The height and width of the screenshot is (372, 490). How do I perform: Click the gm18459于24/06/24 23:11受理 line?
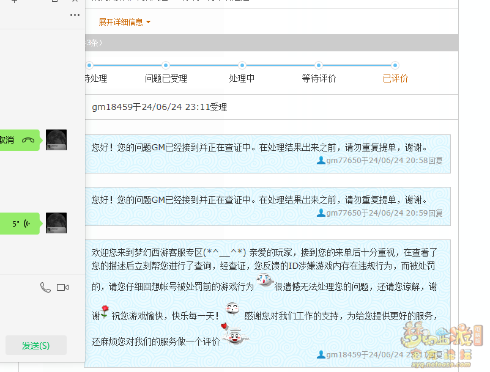point(160,107)
